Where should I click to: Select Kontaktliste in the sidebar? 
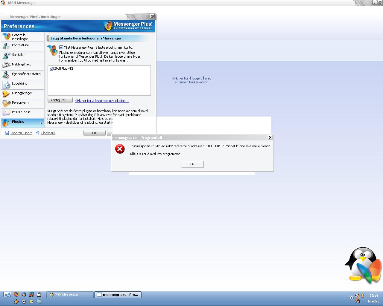22,46
